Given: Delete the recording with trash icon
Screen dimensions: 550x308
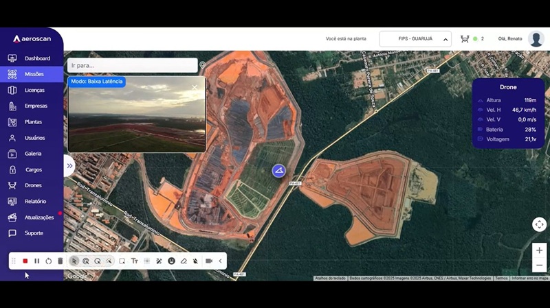Looking at the screenshot, I should click(x=60, y=261).
